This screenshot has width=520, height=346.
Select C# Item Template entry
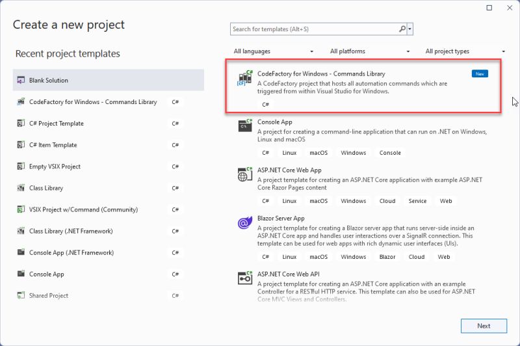[x=109, y=145]
